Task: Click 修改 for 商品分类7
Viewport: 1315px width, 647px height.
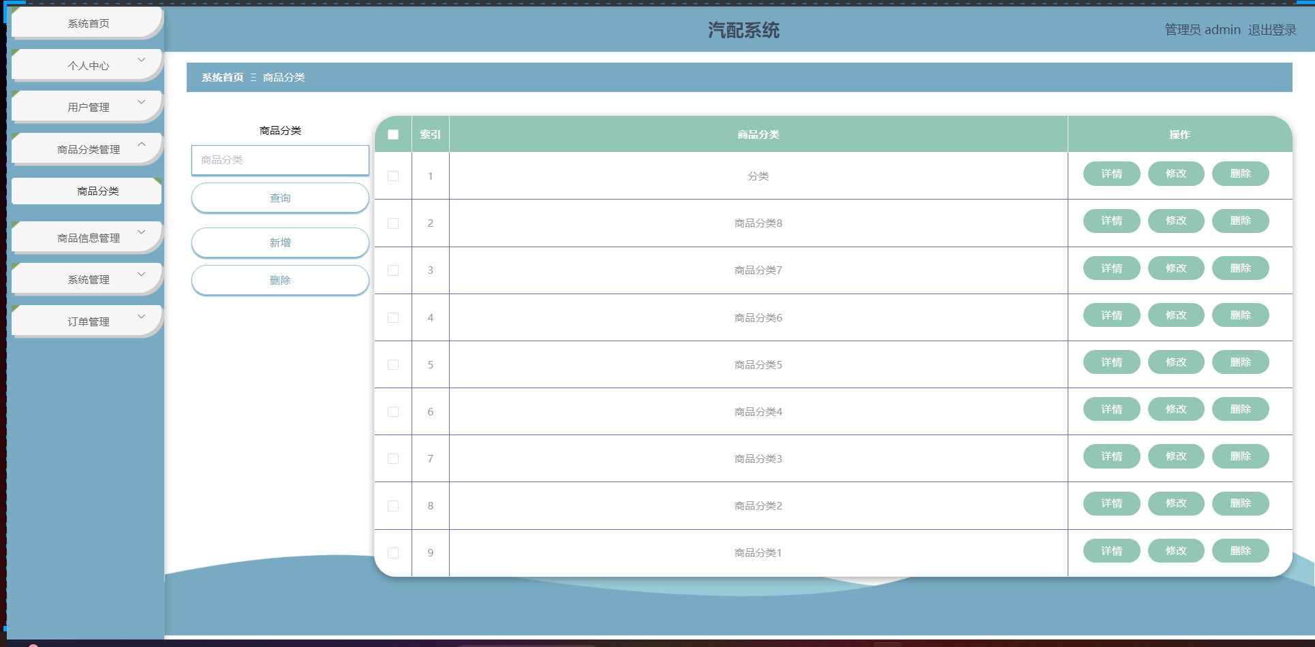Action: (1176, 268)
